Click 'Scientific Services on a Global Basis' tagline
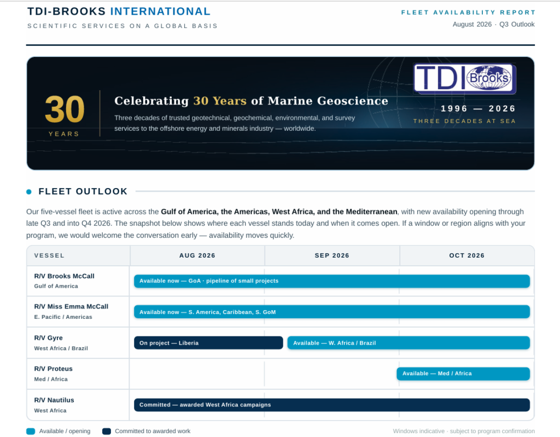Image resolution: width=560 pixels, height=437 pixels. click(122, 26)
